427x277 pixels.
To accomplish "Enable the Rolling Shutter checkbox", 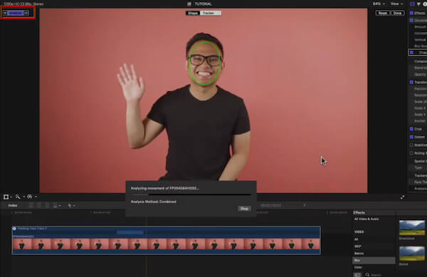I will coord(411,153).
